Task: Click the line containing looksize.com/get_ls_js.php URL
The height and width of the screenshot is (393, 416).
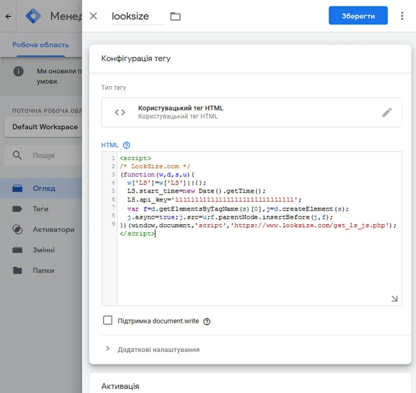Action: coord(258,225)
